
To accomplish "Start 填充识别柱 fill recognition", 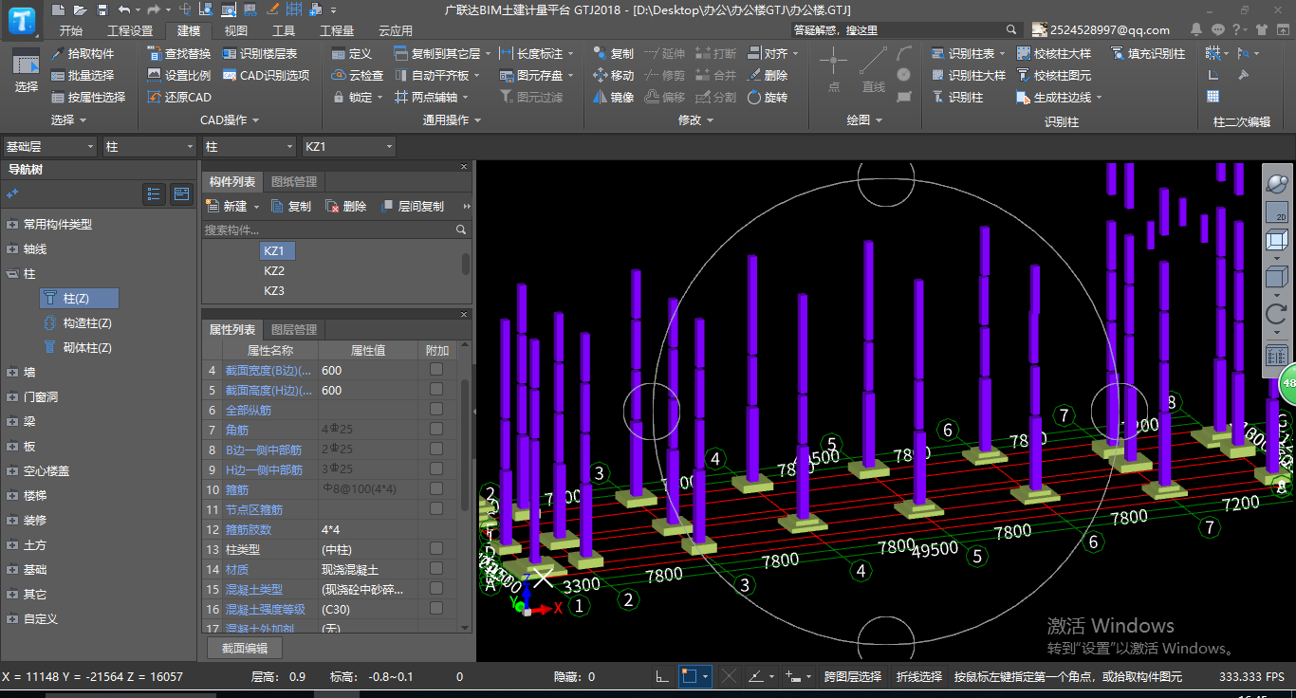I will [x=1148, y=53].
